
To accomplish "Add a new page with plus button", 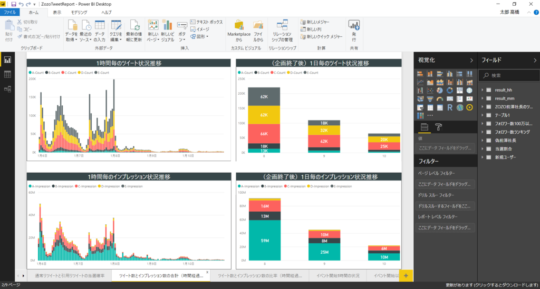I will tap(406, 276).
